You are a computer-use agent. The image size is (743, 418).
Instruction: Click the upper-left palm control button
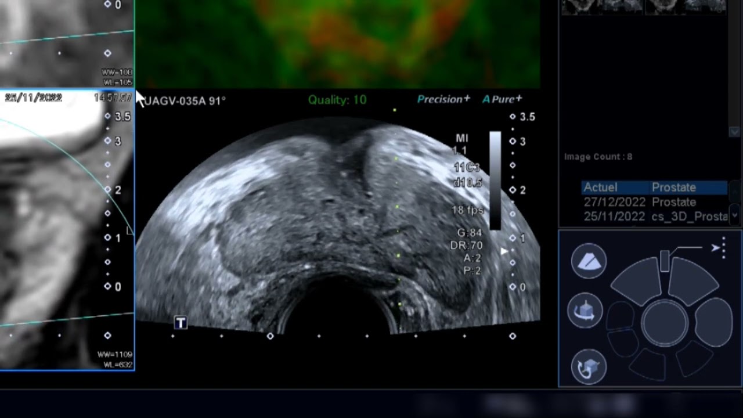click(x=636, y=282)
